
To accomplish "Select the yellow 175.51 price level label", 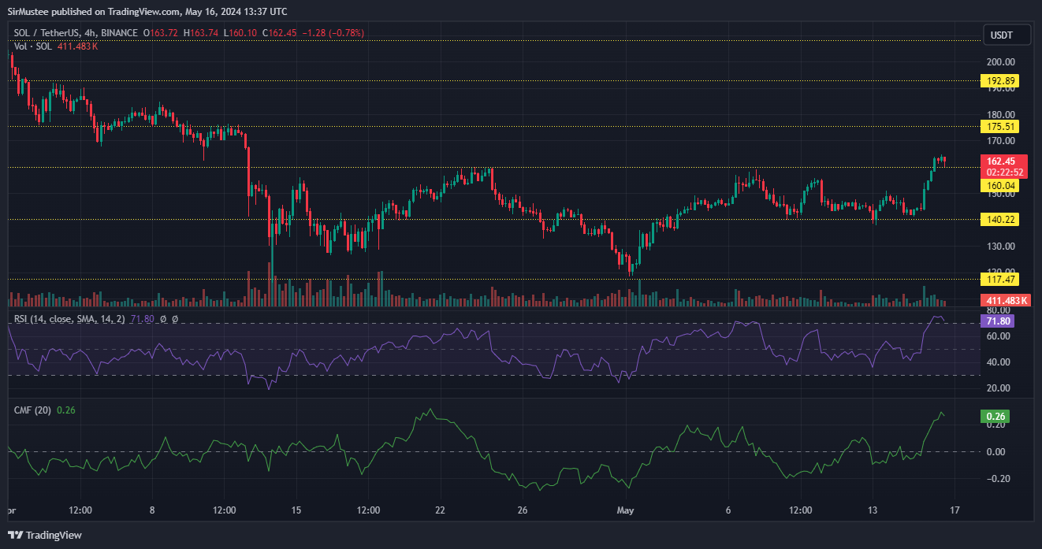I will click(x=999, y=126).
